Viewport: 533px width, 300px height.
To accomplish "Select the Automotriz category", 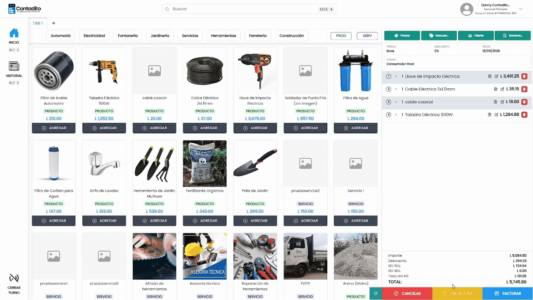I will pos(61,36).
